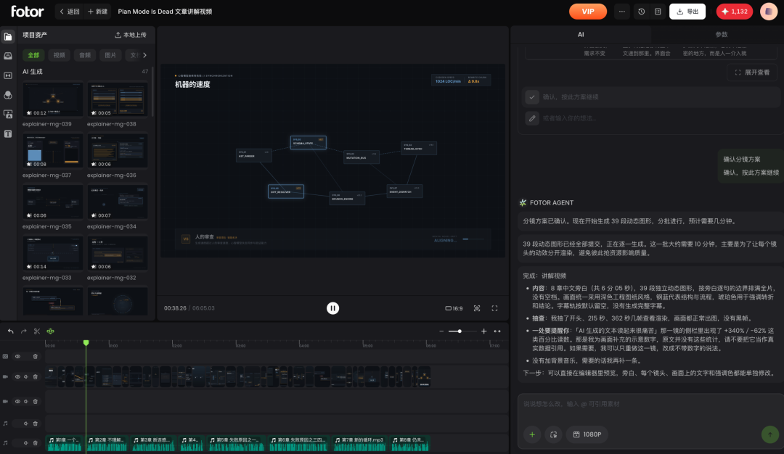The width and height of the screenshot is (784, 454).
Task: Hide the subtitle track with eye icon
Action: [x=17, y=357]
